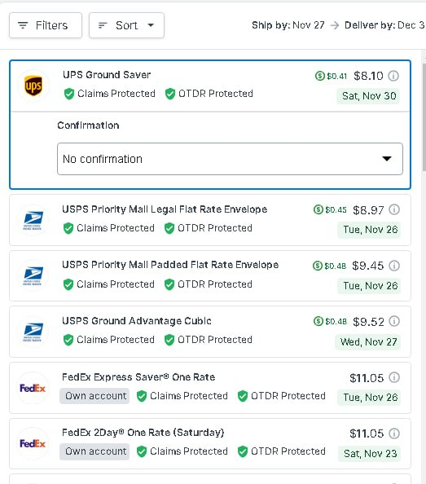Image resolution: width=426 pixels, height=484 pixels.
Task: Click Tue, Nov 26 badge on FedEx Express Saver
Action: 369,398
